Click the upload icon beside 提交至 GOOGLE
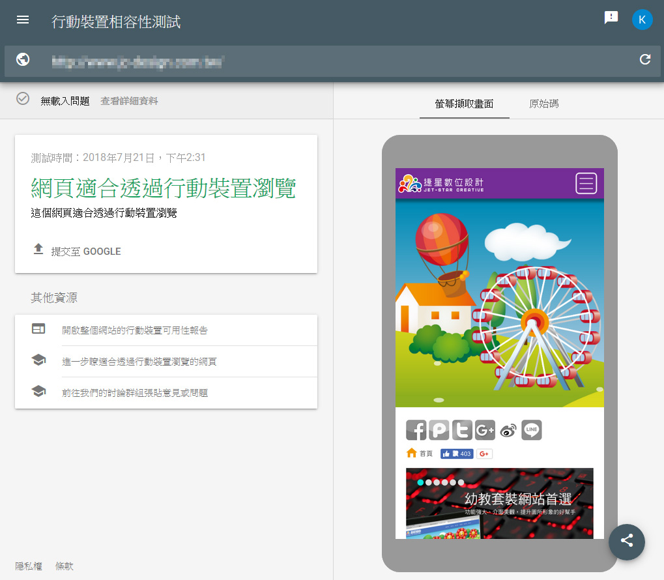Screen dimensions: 664x580 pyautogui.click(x=38, y=250)
